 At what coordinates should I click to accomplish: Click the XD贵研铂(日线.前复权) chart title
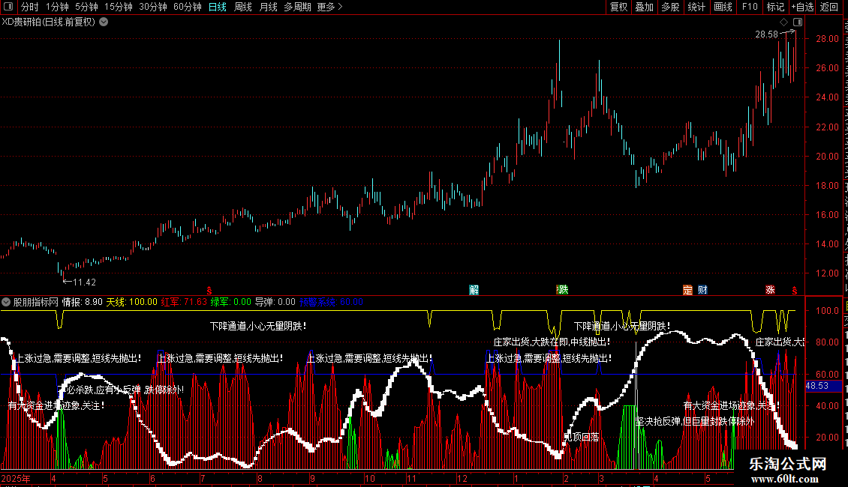coord(49,22)
